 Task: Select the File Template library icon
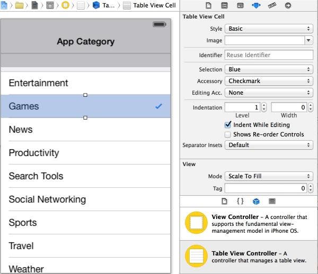(x=224, y=202)
